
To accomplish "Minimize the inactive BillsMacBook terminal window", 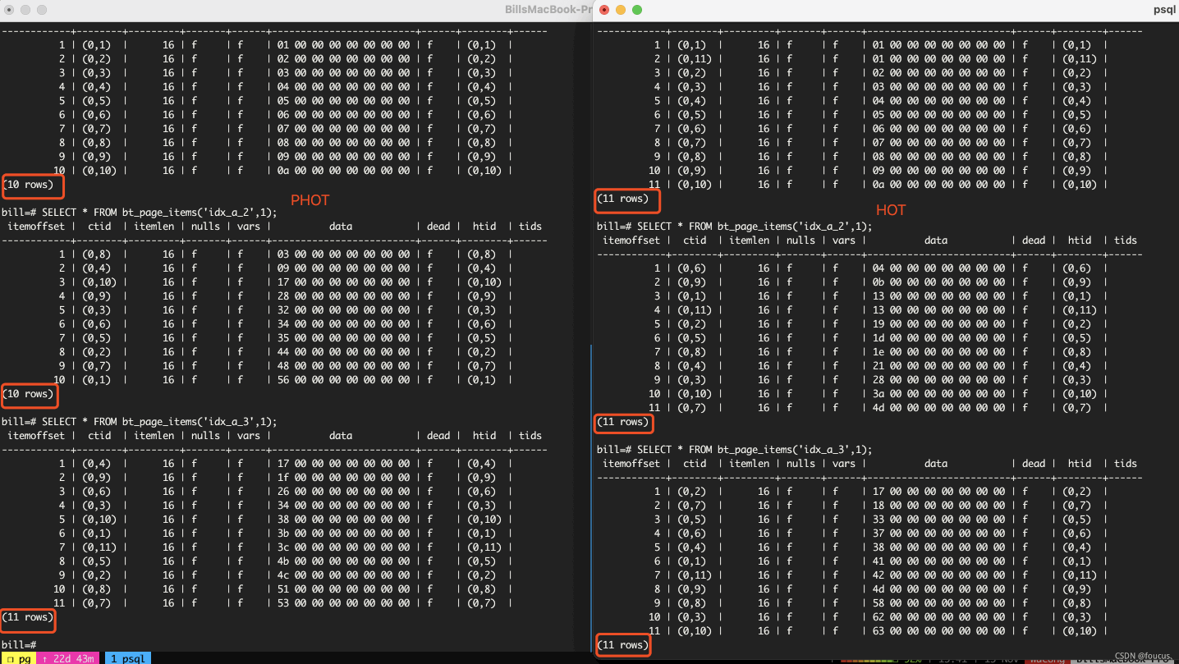I will (x=25, y=10).
